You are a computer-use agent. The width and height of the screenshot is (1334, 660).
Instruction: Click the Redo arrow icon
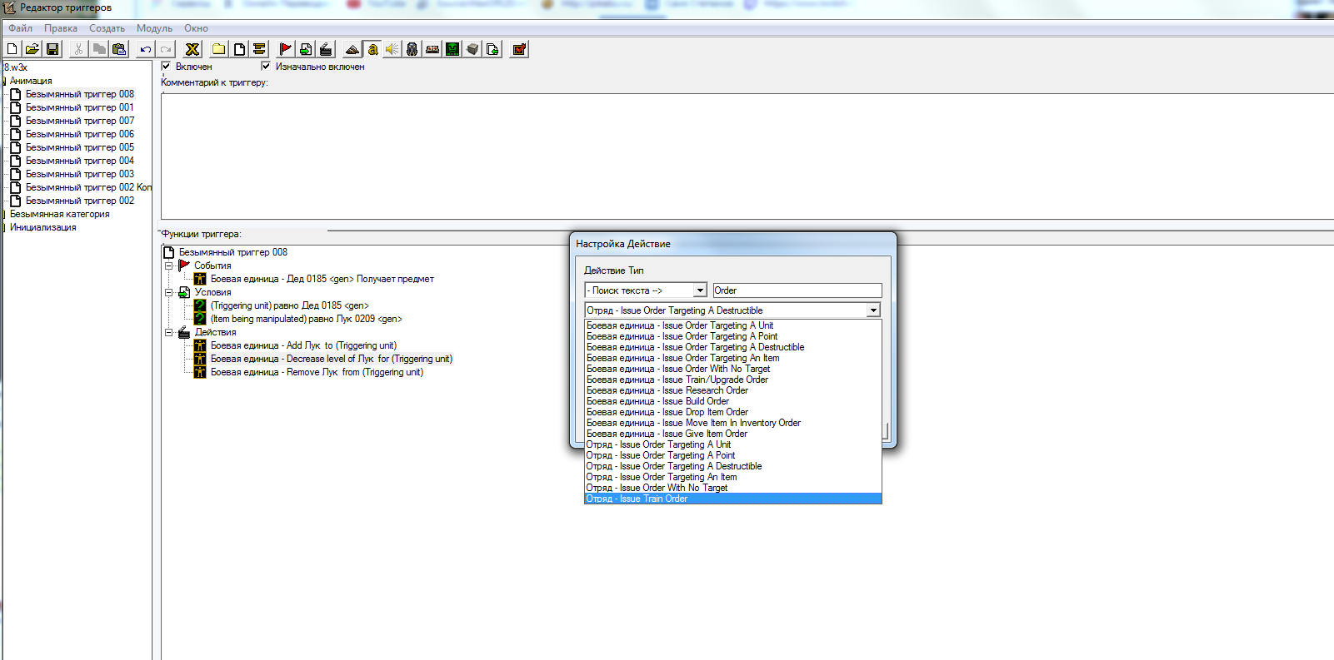pyautogui.click(x=166, y=49)
